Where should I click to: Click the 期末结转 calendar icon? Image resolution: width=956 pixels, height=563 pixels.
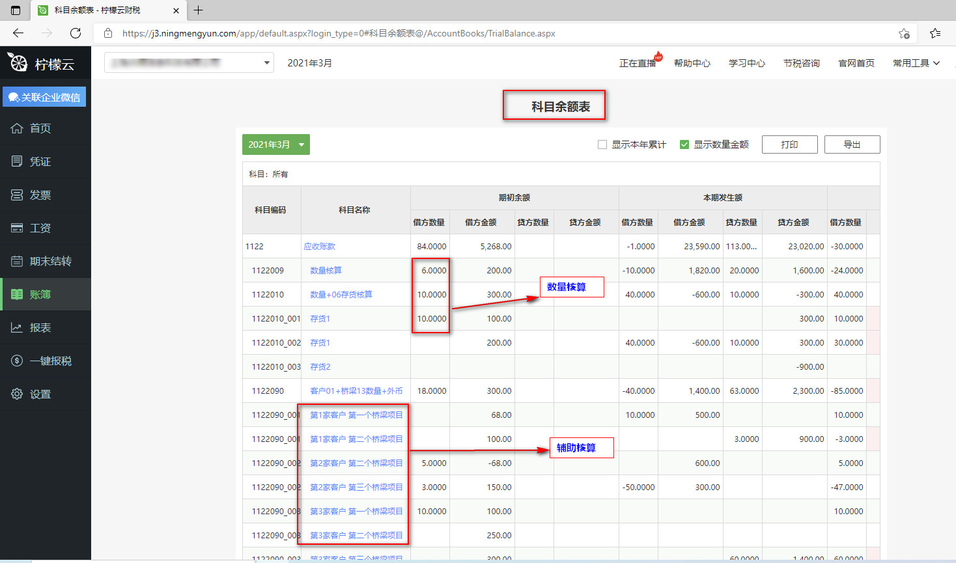pyautogui.click(x=17, y=261)
